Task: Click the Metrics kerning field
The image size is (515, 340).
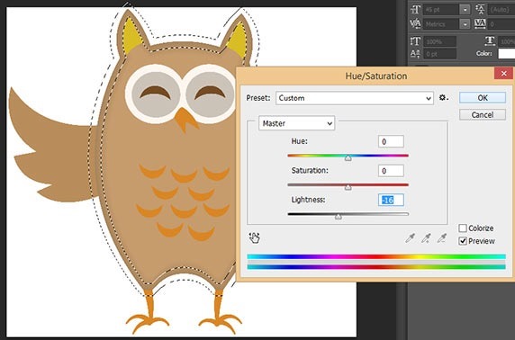Action: pos(441,24)
